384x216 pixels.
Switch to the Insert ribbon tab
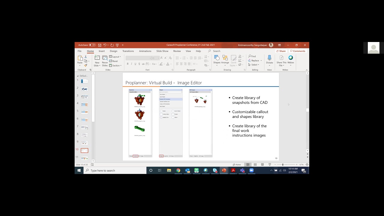102,51
